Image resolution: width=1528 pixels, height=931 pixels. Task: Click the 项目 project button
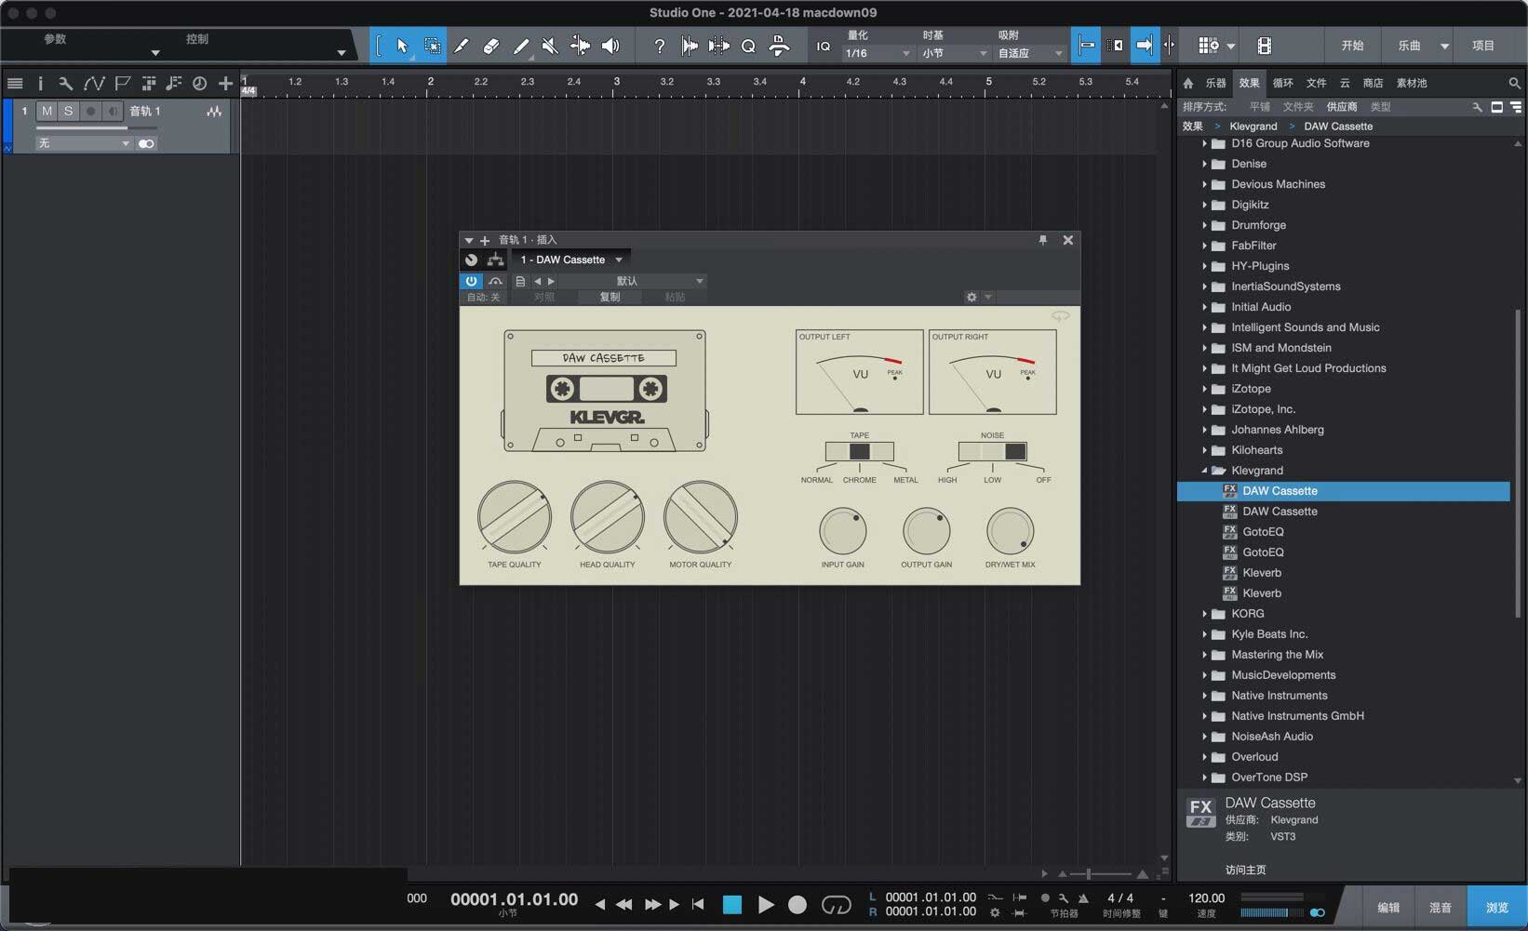point(1483,46)
